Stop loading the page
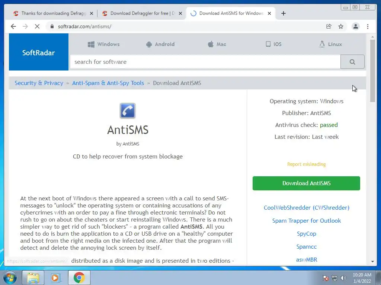The height and width of the screenshot is (285, 381). pos(37,26)
